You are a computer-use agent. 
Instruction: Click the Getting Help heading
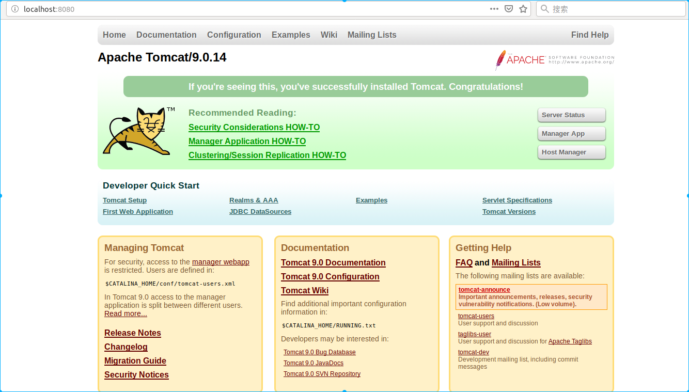pos(483,248)
